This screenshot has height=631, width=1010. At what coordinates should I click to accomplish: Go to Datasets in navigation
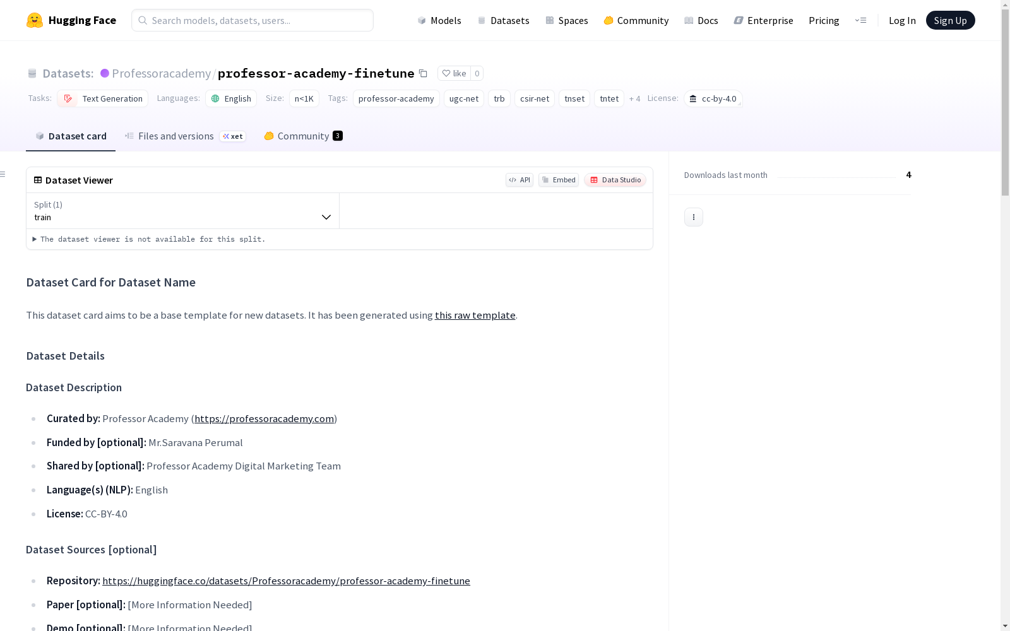(503, 20)
